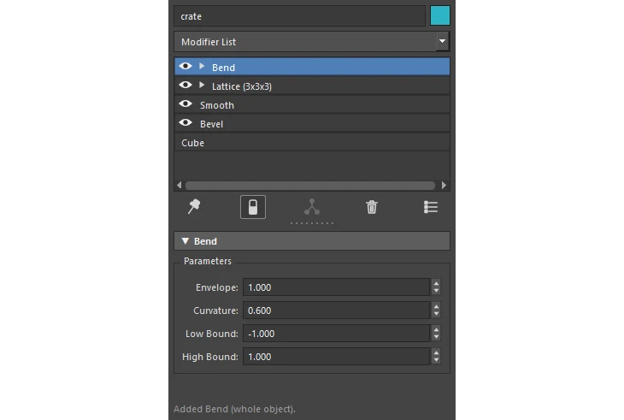The width and height of the screenshot is (624, 420).
Task: Hide the Bevel modifier
Action: pyautogui.click(x=185, y=122)
